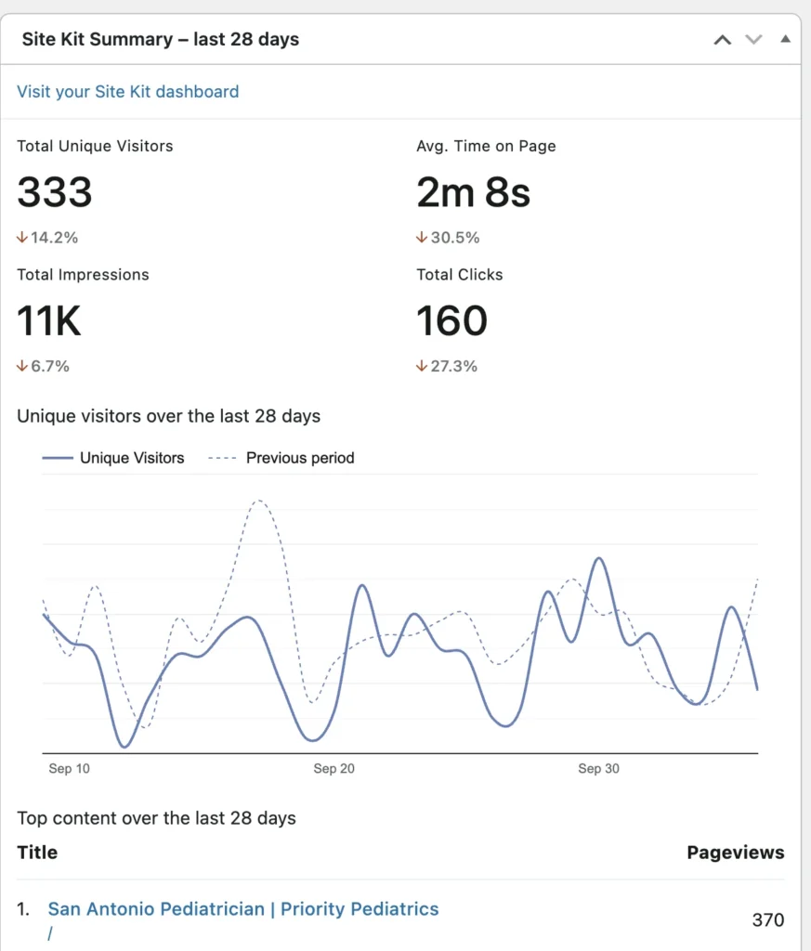811x951 pixels.
Task: Click the Pageviews column header
Action: pos(736,853)
